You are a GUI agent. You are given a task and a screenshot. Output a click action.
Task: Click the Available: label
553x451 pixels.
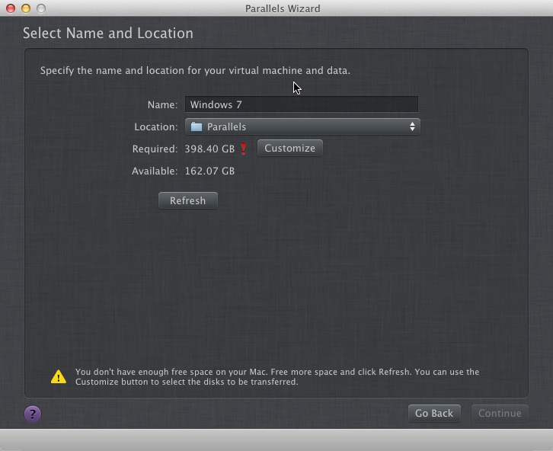[155, 171]
